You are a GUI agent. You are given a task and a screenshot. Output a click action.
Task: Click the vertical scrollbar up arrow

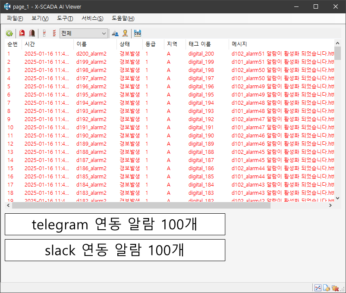(x=337, y=43)
